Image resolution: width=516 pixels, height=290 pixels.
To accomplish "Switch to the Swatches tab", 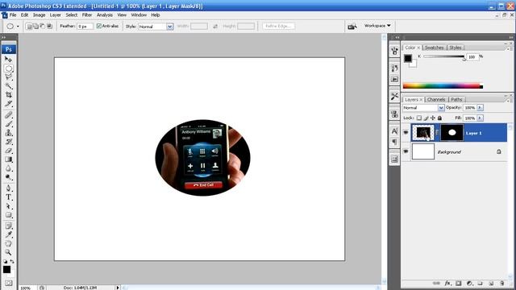I will pos(434,48).
